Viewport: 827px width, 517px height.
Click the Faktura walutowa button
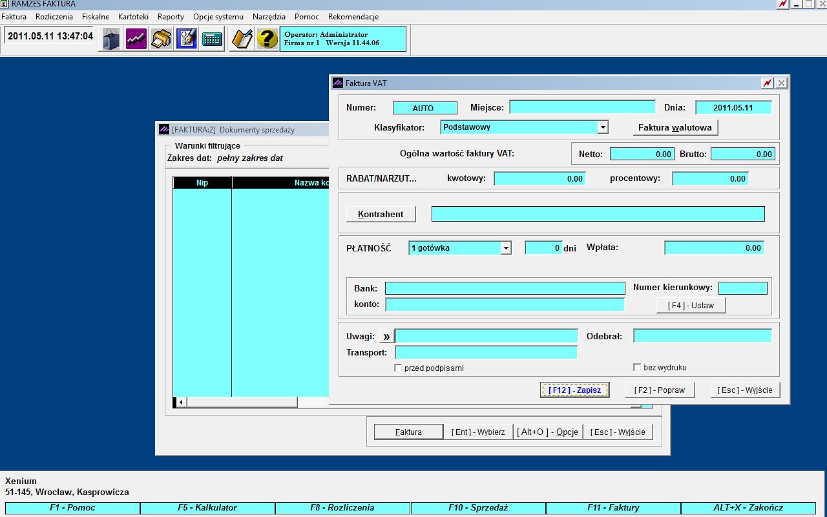click(675, 127)
